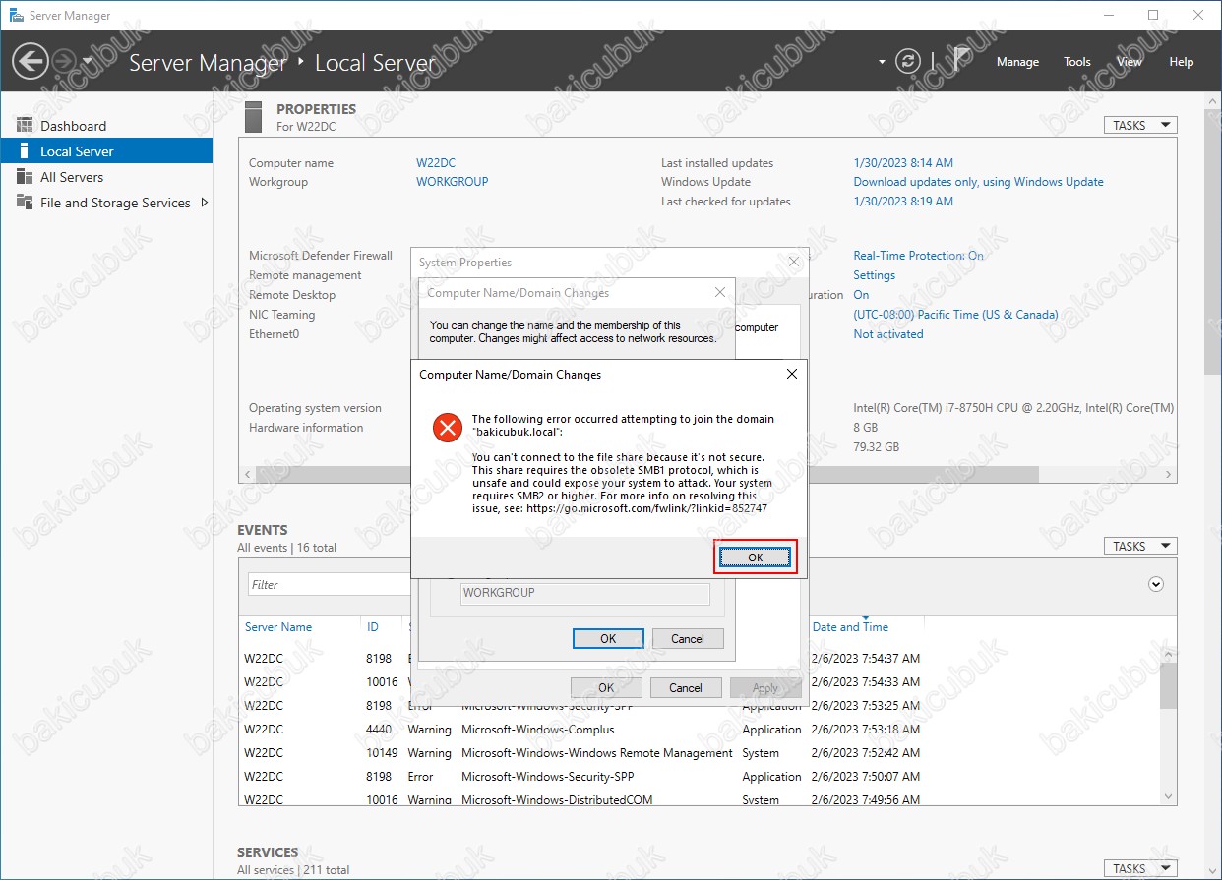Select the Microsoft-Windows-Windows Remote Management event
This screenshot has width=1222, height=880.
click(x=698, y=753)
